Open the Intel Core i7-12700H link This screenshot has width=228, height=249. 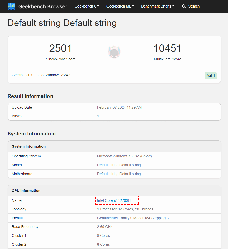[114, 200]
